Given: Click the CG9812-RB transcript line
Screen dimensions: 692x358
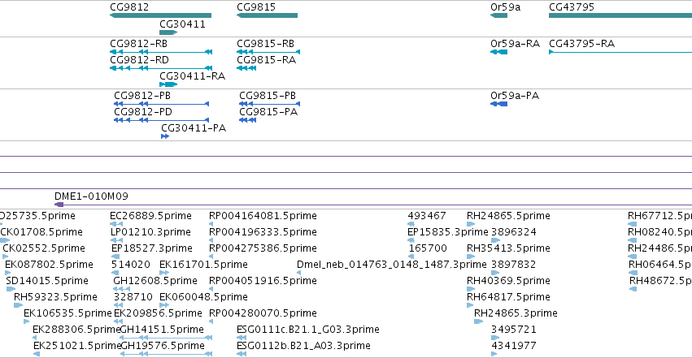Looking at the screenshot, I should 161,52.
